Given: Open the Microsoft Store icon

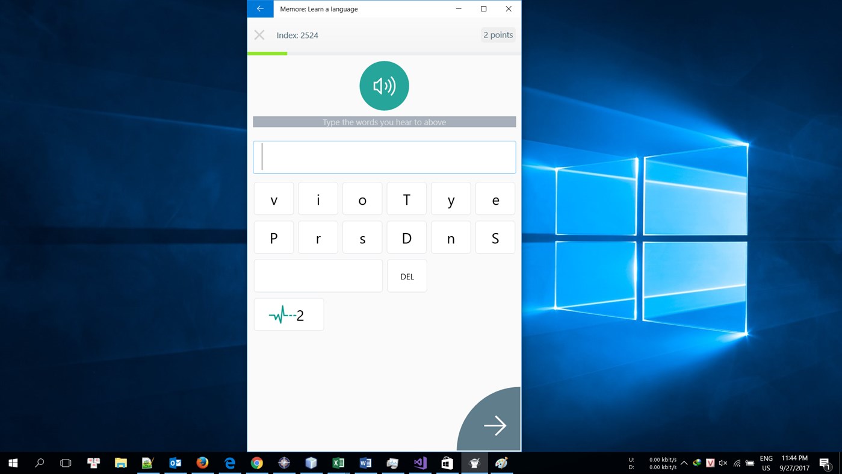Looking at the screenshot, I should [x=447, y=463].
